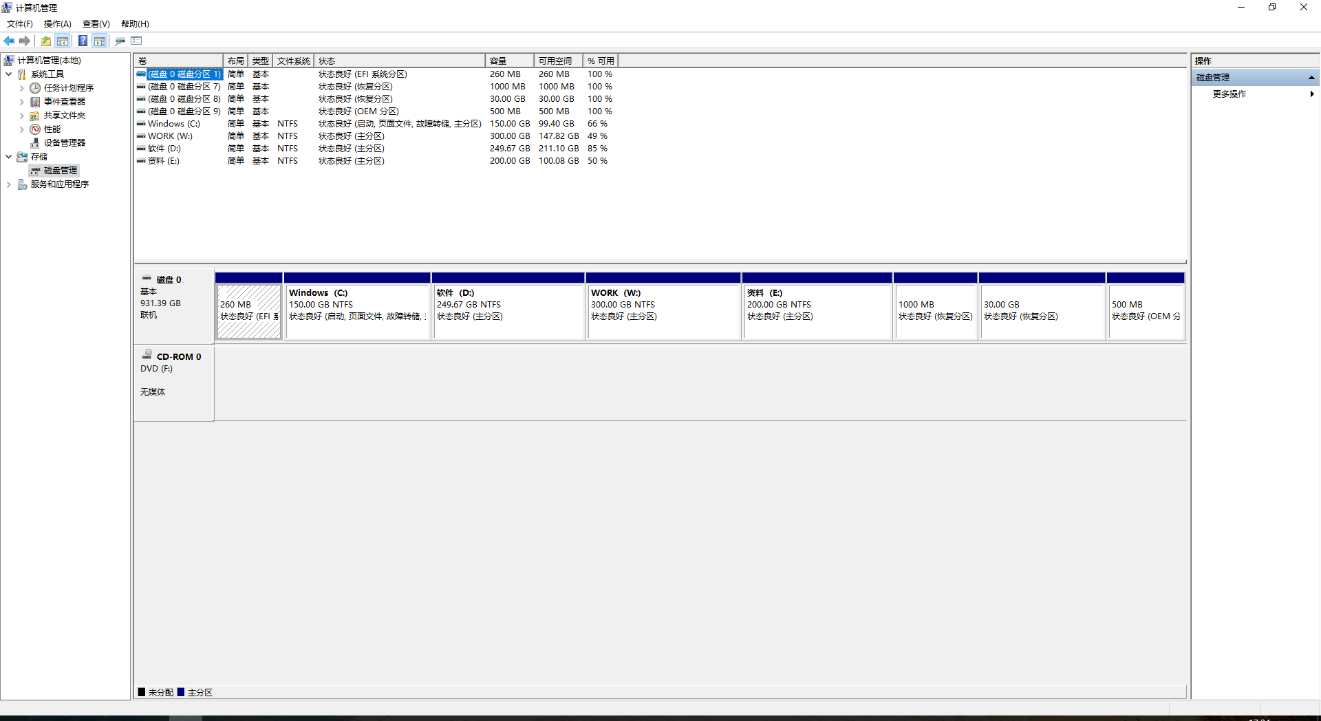Click the blue Back arrow in the toolbar
This screenshot has height=721, width=1321.
tap(9, 41)
